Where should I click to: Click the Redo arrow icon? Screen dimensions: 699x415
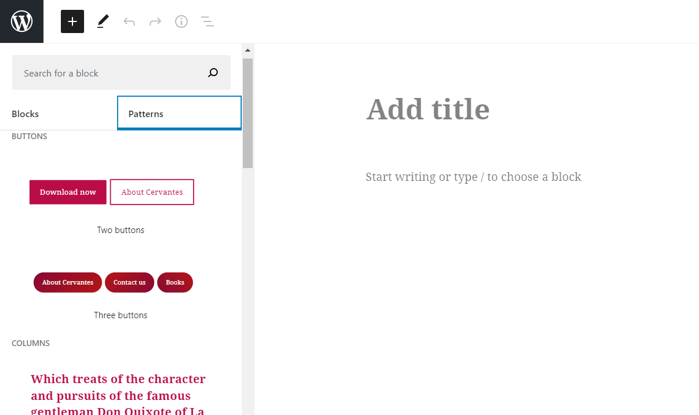click(155, 22)
